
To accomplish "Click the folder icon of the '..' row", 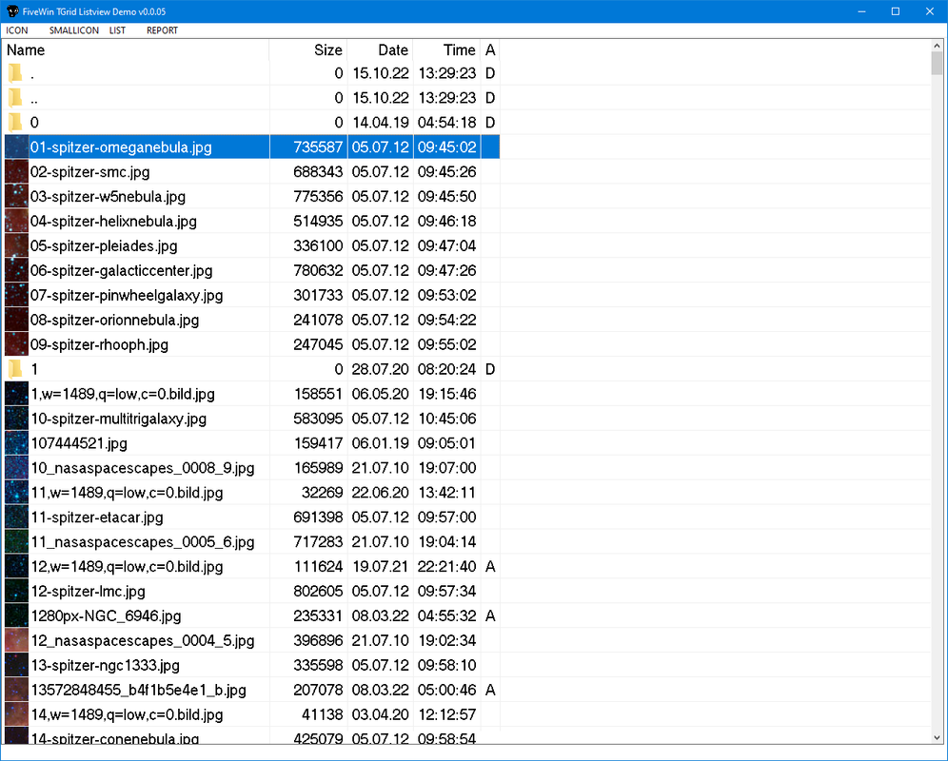I will pyautogui.click(x=16, y=98).
